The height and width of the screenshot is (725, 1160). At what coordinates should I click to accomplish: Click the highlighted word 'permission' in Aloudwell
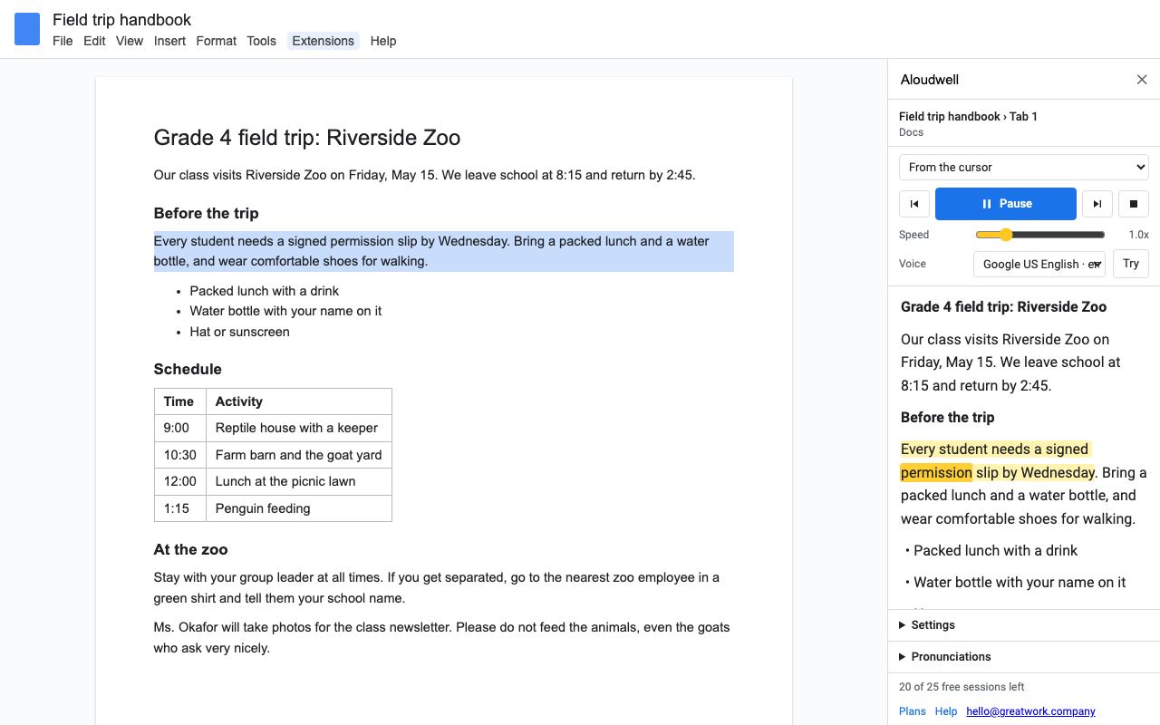tap(936, 472)
